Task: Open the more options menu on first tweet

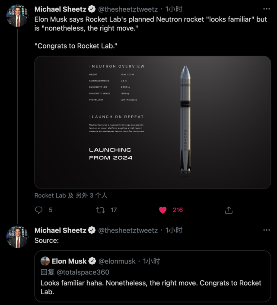Action: tap(267, 9)
